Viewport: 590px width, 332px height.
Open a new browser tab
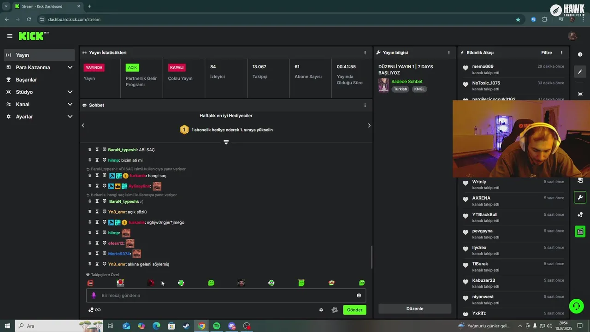[89, 6]
